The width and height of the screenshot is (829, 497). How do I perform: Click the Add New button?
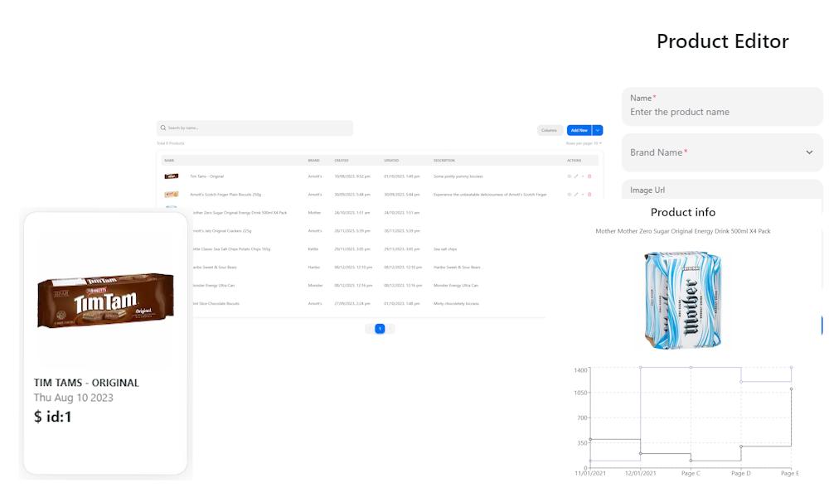(x=579, y=130)
